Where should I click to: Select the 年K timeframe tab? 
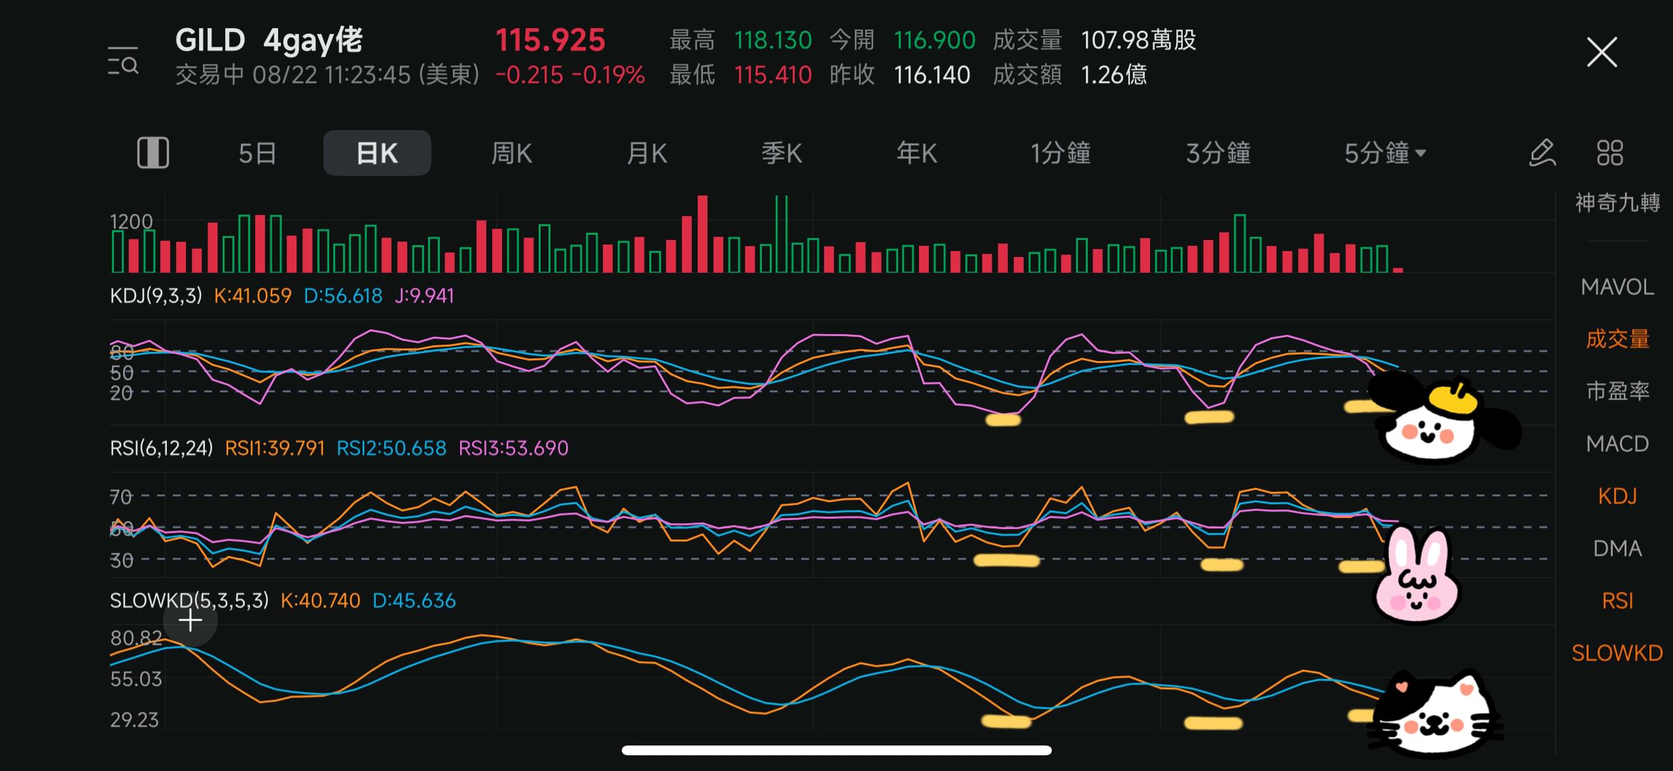coord(917,154)
